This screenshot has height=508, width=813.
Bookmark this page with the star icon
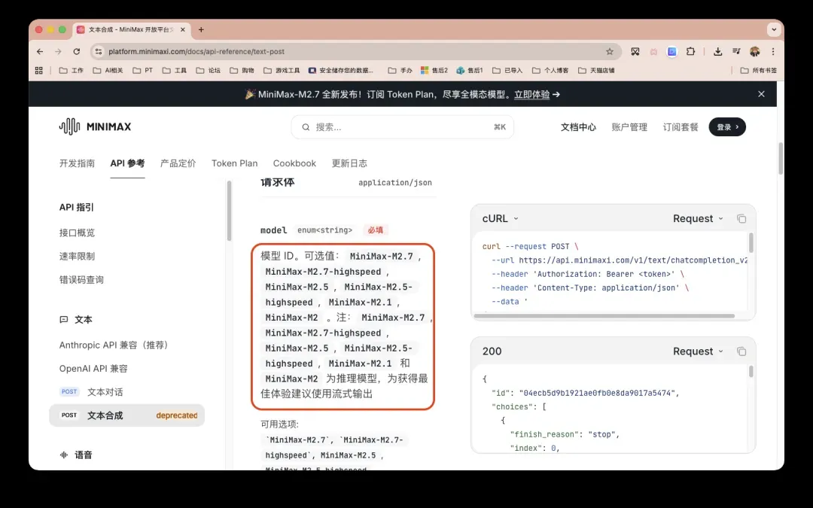[610, 51]
